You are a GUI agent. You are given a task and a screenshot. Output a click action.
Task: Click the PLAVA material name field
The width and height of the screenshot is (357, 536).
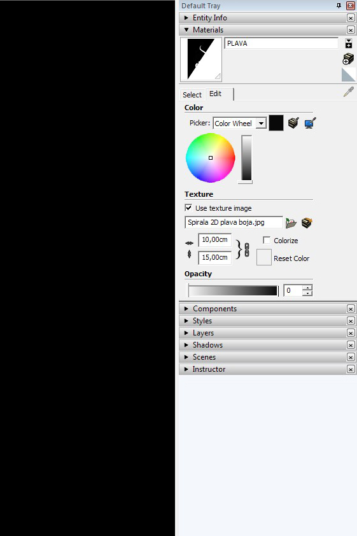281,43
